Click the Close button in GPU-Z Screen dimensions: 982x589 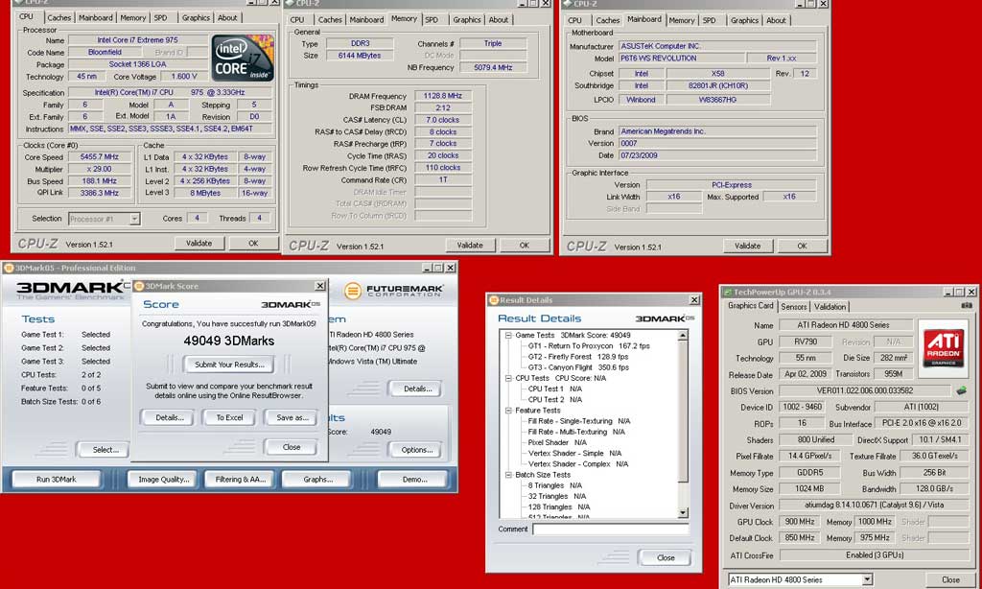tap(950, 580)
